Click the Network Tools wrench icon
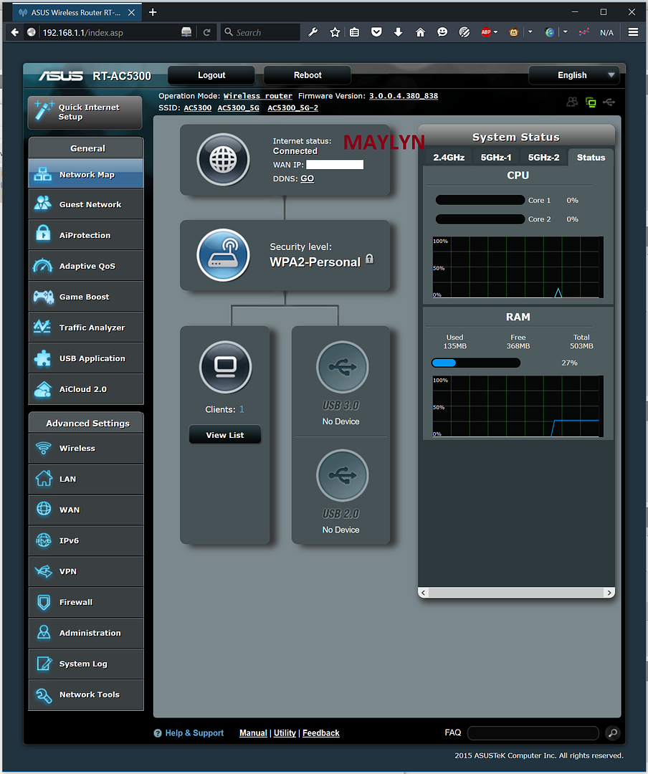 [x=44, y=694]
